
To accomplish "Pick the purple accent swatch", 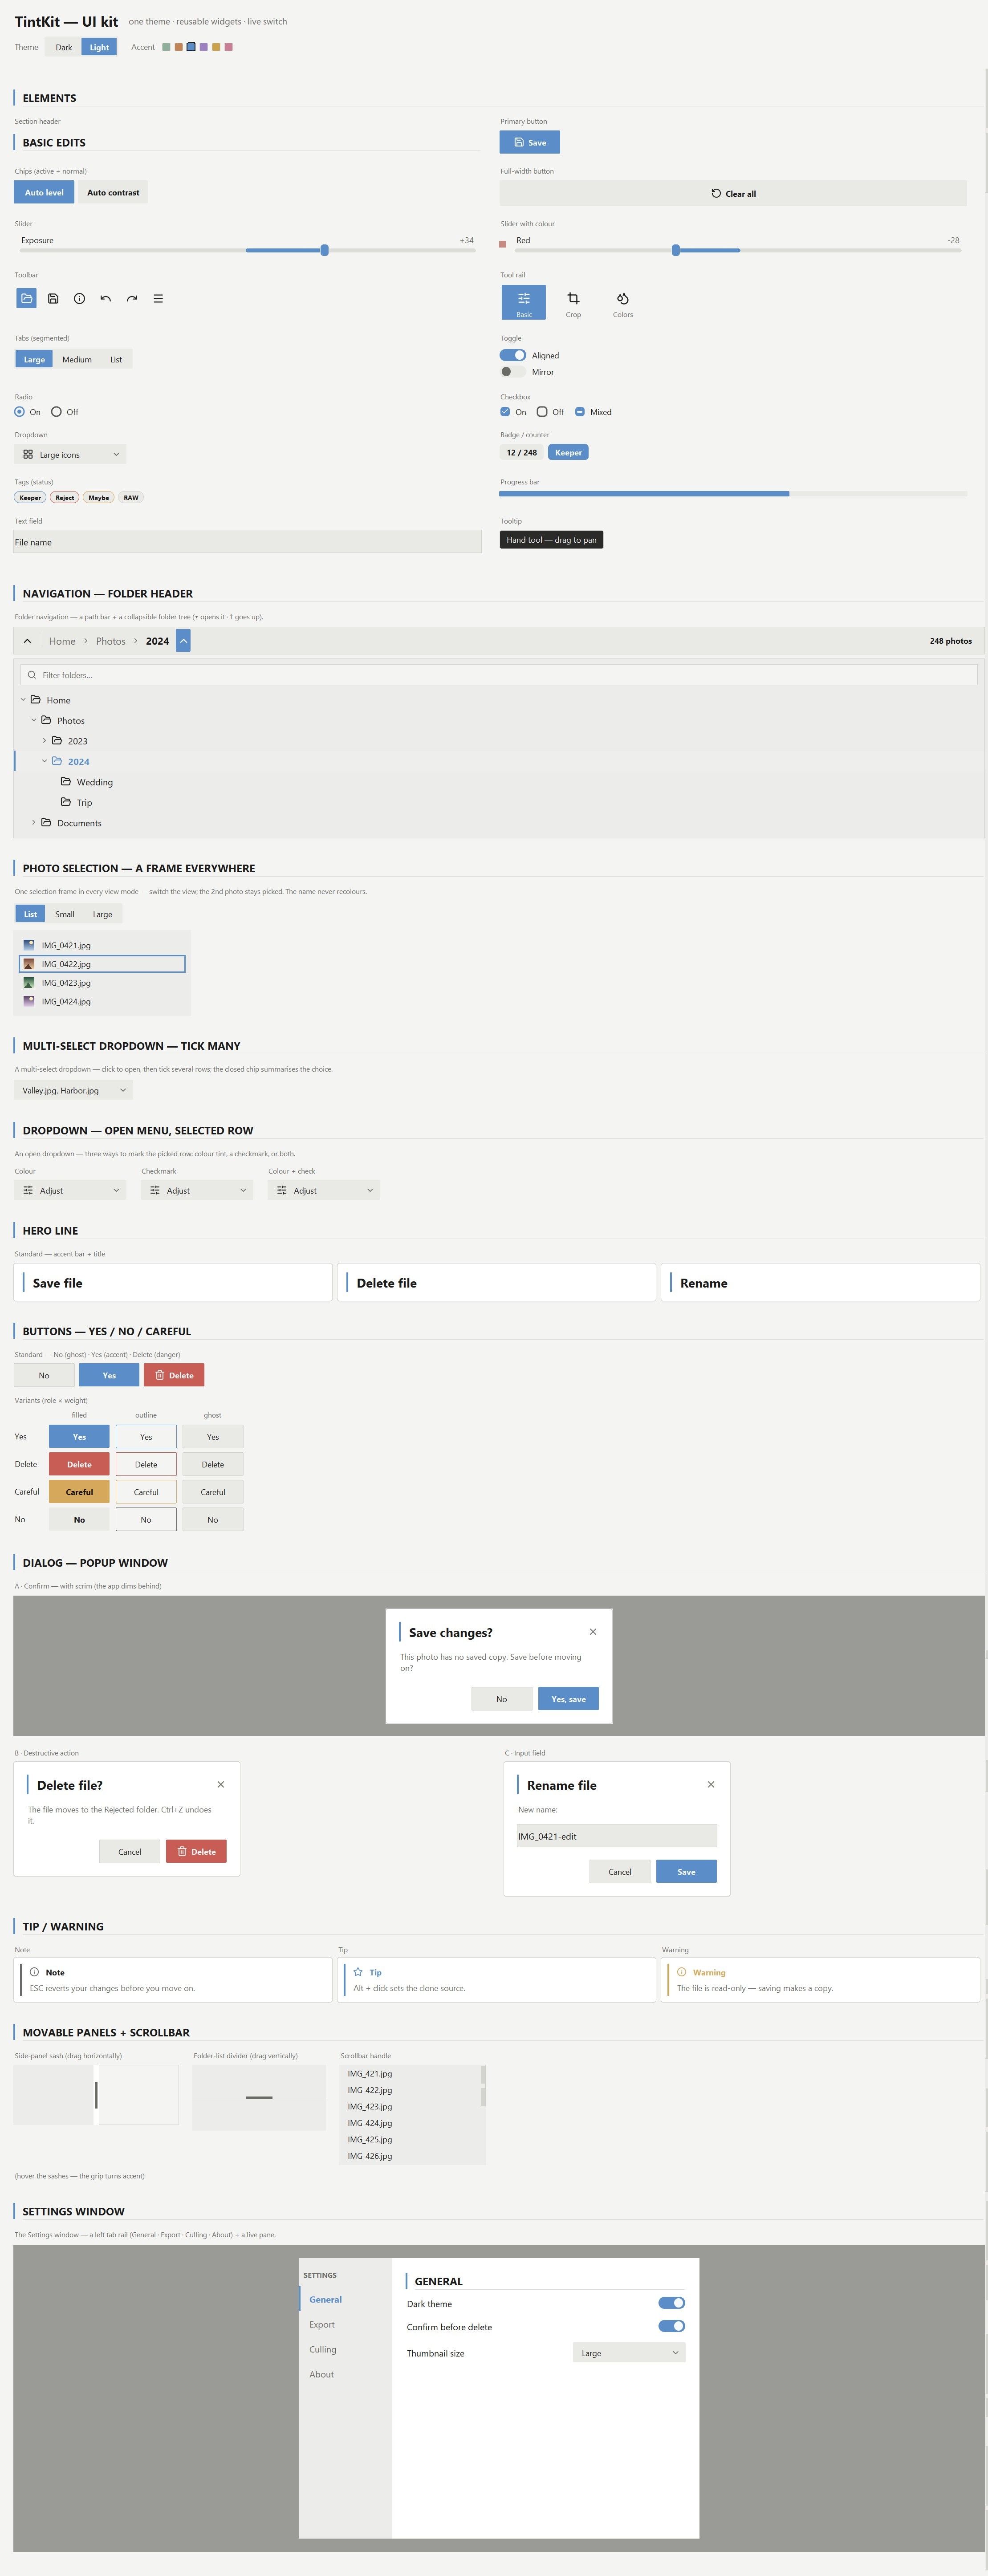I will click(204, 47).
